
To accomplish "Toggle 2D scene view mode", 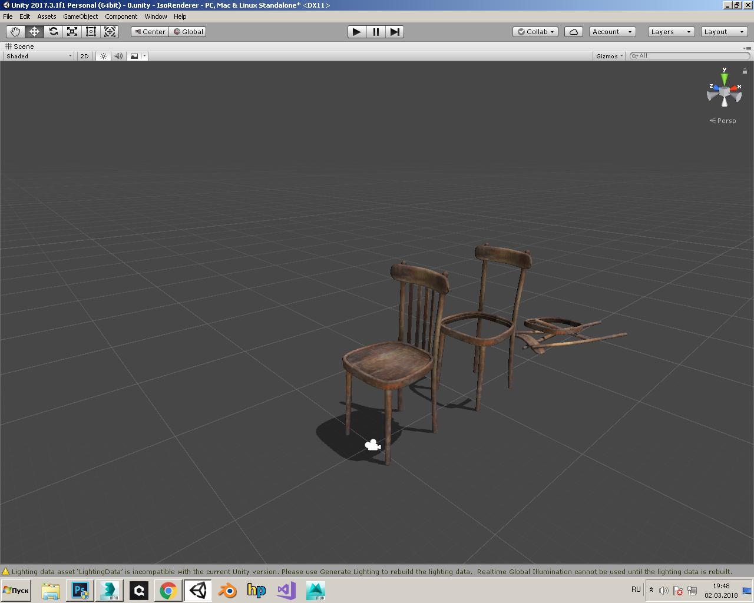I will 84,56.
